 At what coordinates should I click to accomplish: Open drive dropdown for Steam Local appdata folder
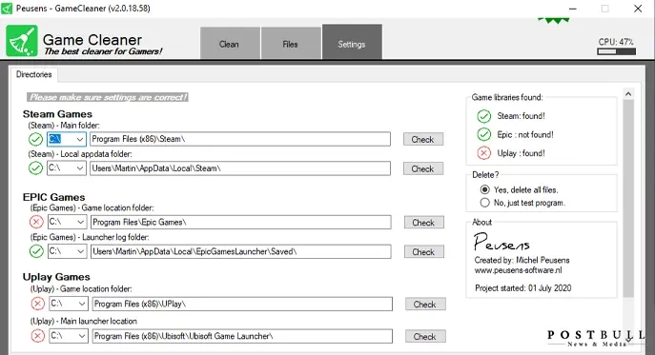[x=79, y=168]
